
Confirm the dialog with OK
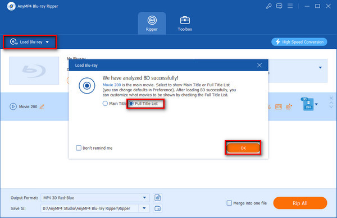243,148
